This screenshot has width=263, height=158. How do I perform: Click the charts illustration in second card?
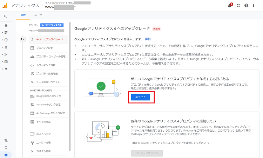tap(103, 131)
